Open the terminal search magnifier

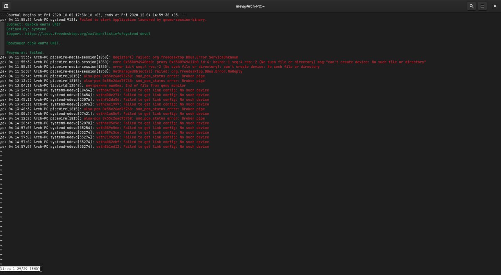[471, 6]
